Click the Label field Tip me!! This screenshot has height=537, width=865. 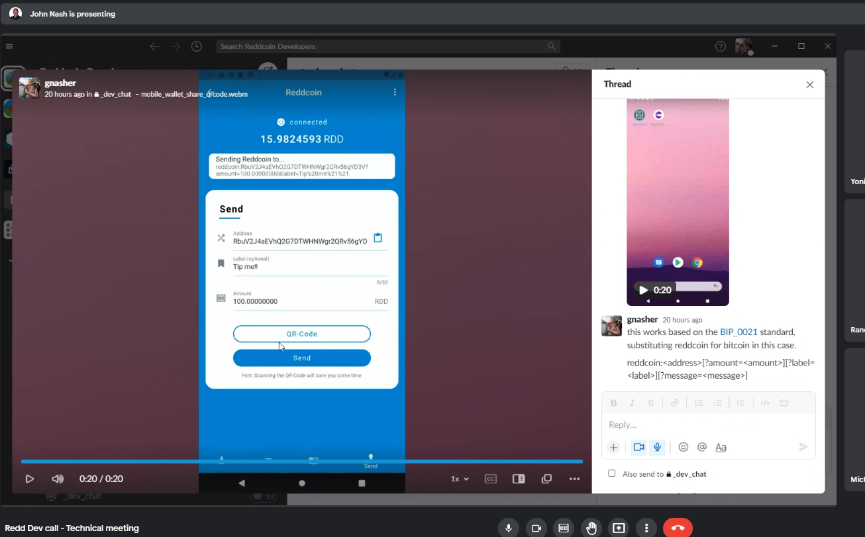point(310,267)
